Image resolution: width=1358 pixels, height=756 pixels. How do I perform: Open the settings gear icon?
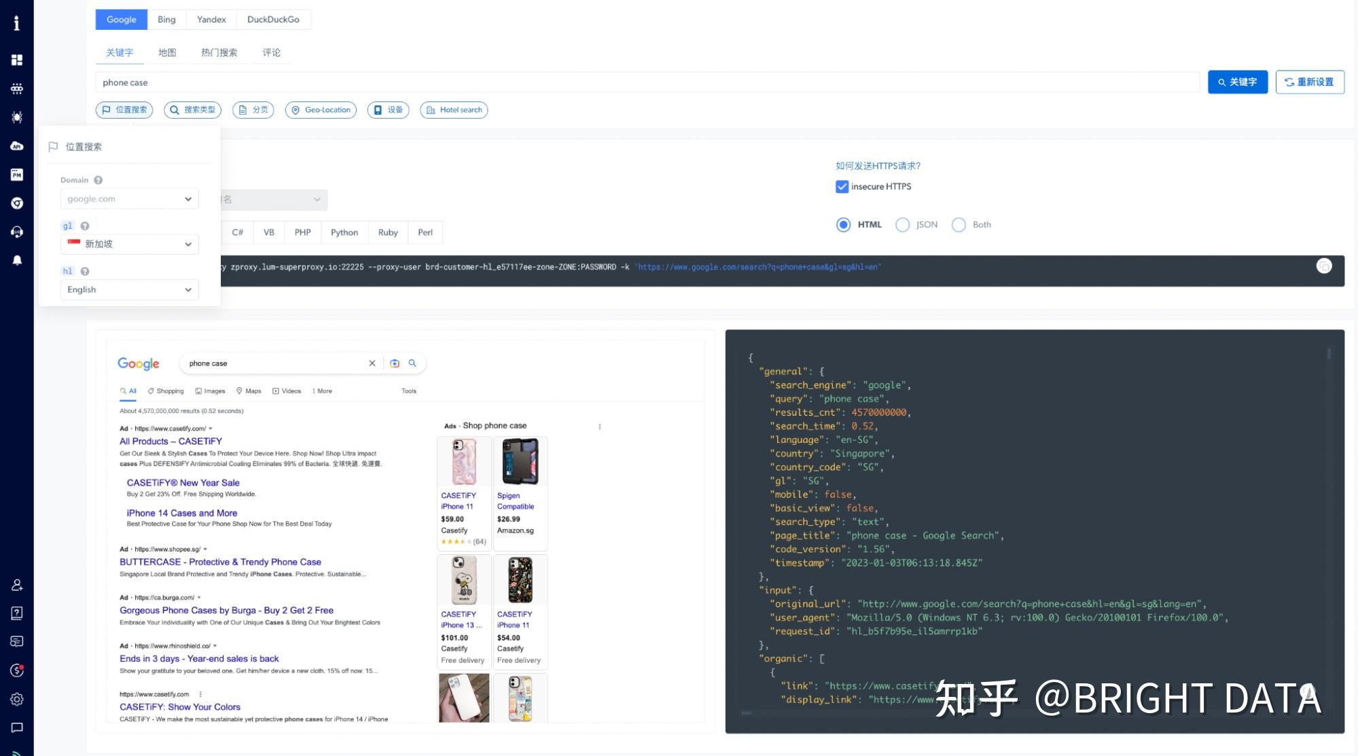tap(17, 699)
